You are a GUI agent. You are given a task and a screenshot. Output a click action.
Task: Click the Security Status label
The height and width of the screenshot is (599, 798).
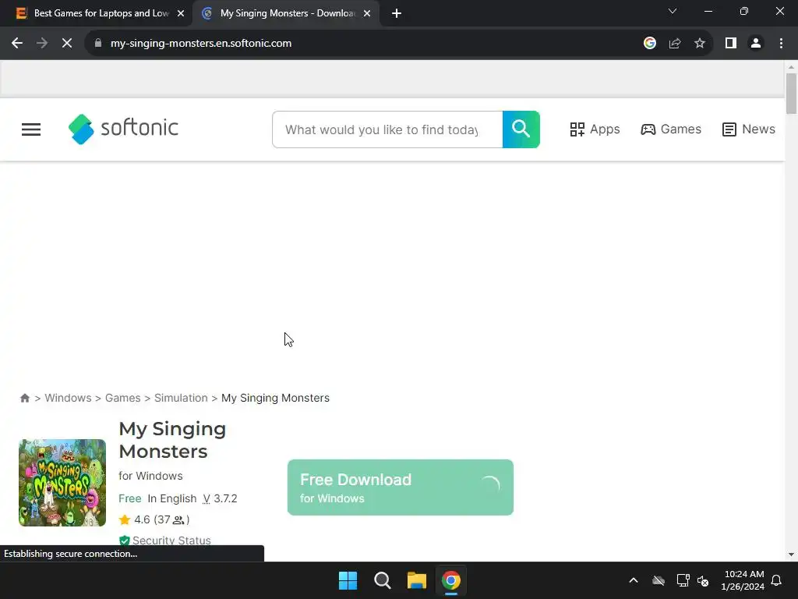coord(171,541)
